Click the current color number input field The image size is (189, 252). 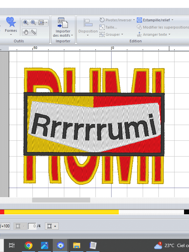click(32, 226)
